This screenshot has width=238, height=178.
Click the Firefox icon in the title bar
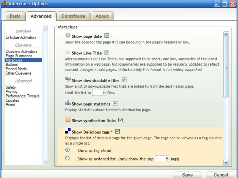click(5, 3)
